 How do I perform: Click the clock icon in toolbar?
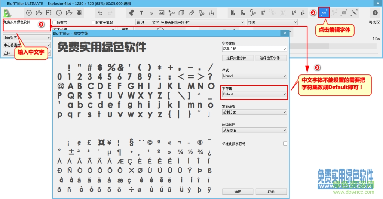pyautogui.click(x=59, y=13)
